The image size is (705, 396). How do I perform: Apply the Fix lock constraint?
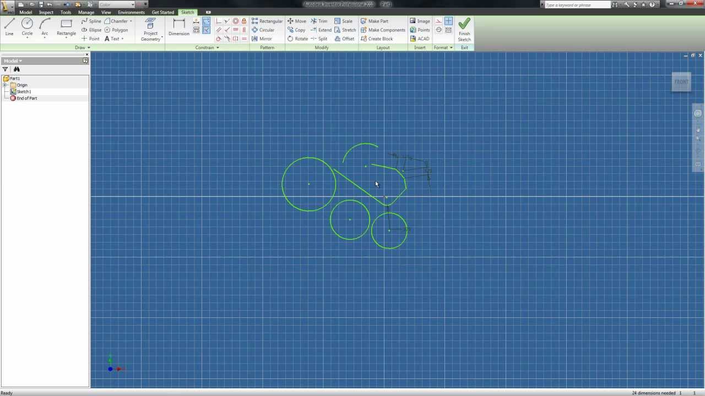coord(244,21)
